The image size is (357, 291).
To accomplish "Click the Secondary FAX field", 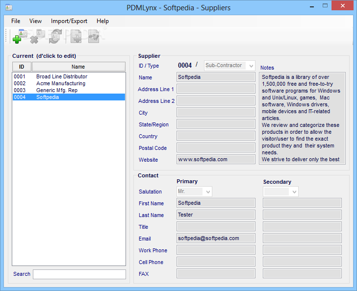I will pos(302,273).
